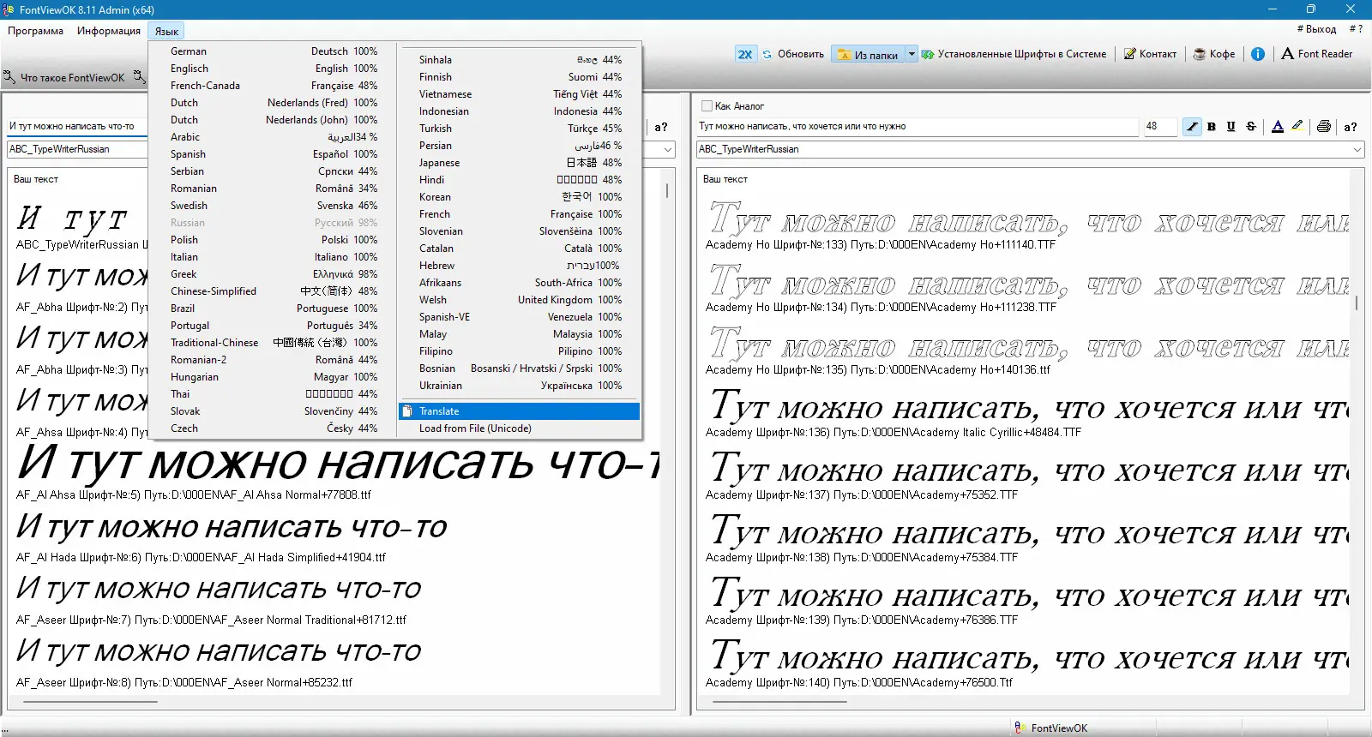Click the a? button in left panel
The image size is (1372, 737).
pyautogui.click(x=661, y=127)
